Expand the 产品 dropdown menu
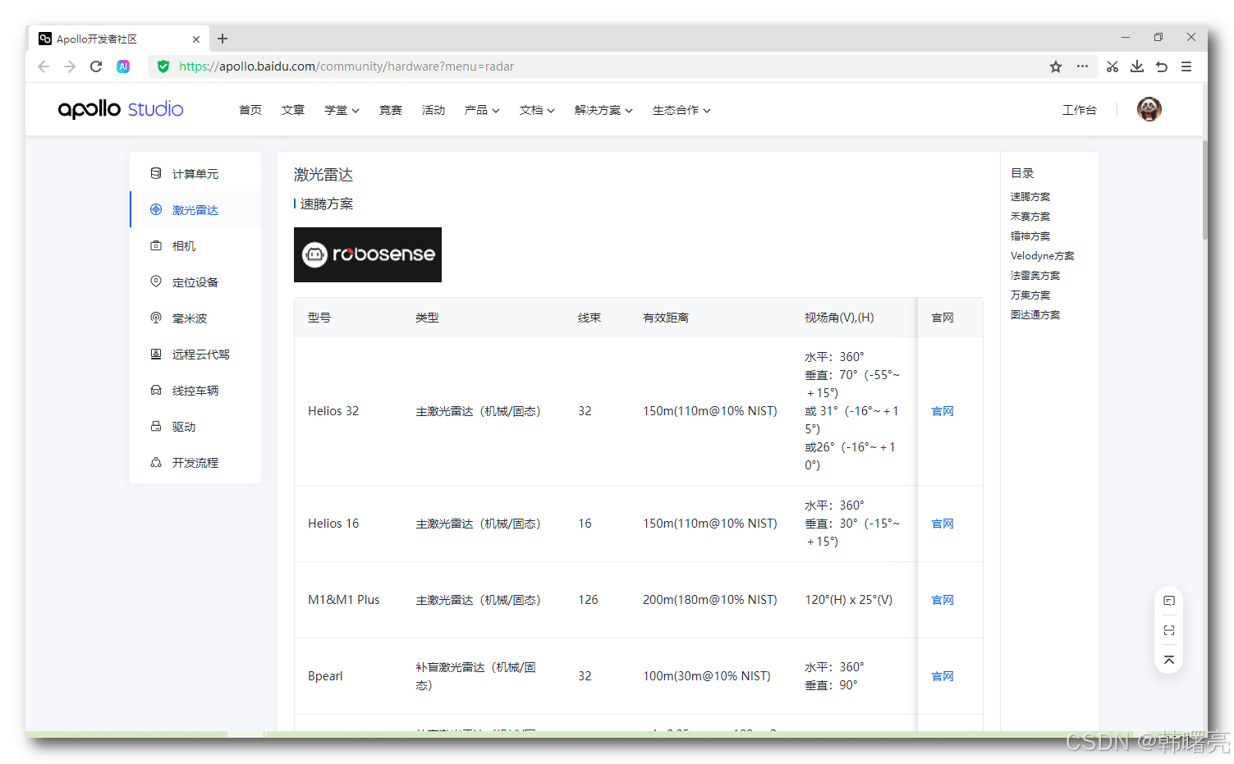 [482, 110]
